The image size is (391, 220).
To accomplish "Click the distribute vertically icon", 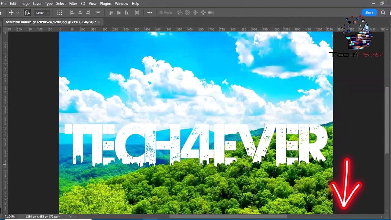I will tap(98, 13).
